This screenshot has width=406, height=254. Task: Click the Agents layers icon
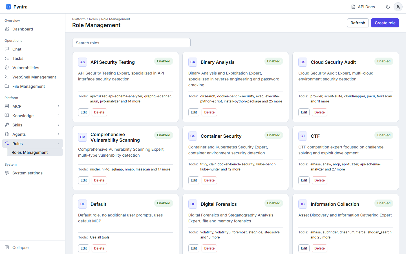(7, 134)
